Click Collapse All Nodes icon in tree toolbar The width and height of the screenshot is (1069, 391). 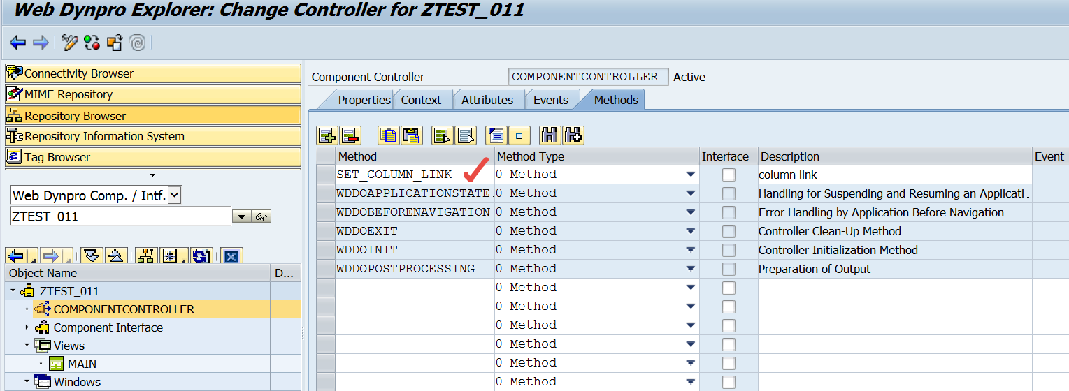pyautogui.click(x=116, y=256)
